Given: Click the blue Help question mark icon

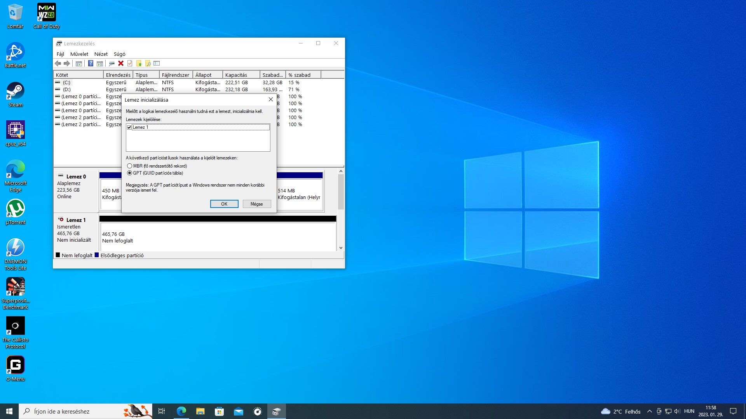Looking at the screenshot, I should pos(91,63).
